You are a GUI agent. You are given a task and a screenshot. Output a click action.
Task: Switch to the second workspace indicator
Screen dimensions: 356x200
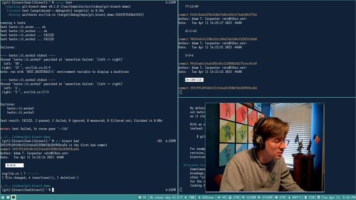click(8, 197)
